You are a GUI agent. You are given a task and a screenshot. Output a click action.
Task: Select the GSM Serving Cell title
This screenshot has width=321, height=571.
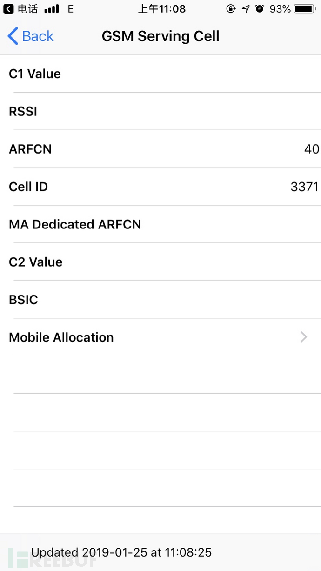pos(160,36)
